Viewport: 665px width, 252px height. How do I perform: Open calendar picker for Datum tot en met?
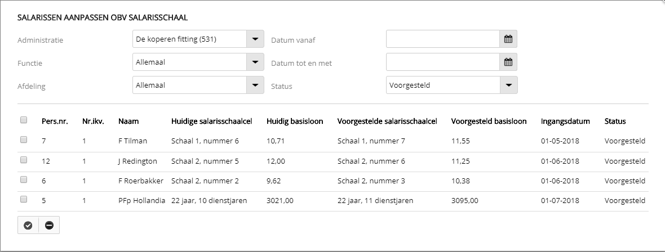(508, 62)
